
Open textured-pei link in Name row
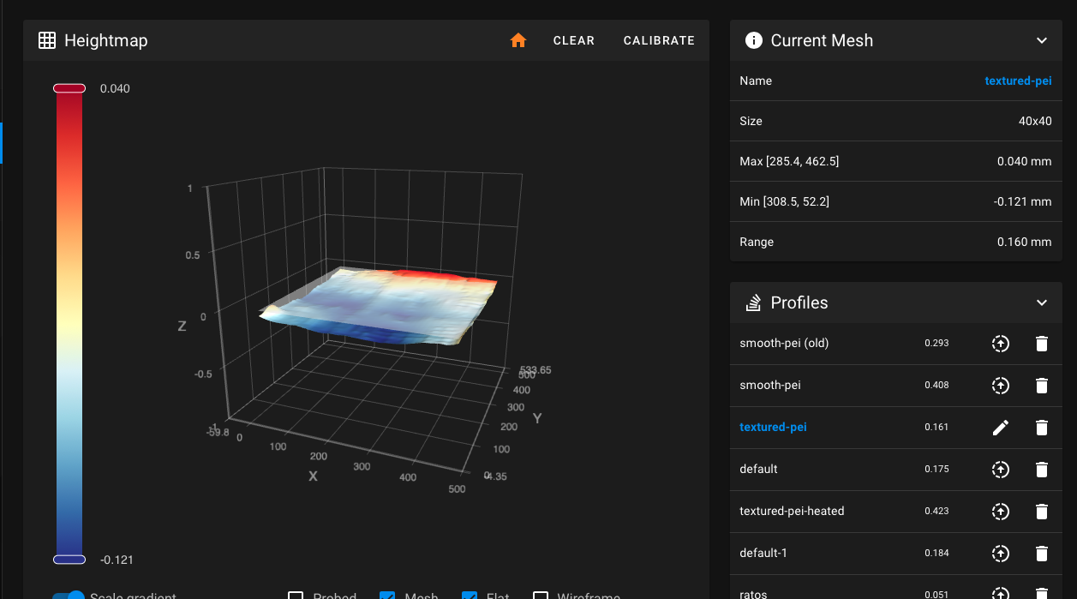[x=1018, y=81]
